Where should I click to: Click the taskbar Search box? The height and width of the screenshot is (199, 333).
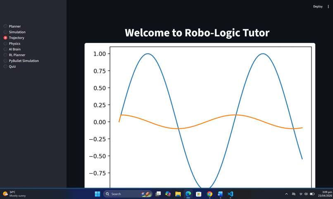(x=128, y=194)
